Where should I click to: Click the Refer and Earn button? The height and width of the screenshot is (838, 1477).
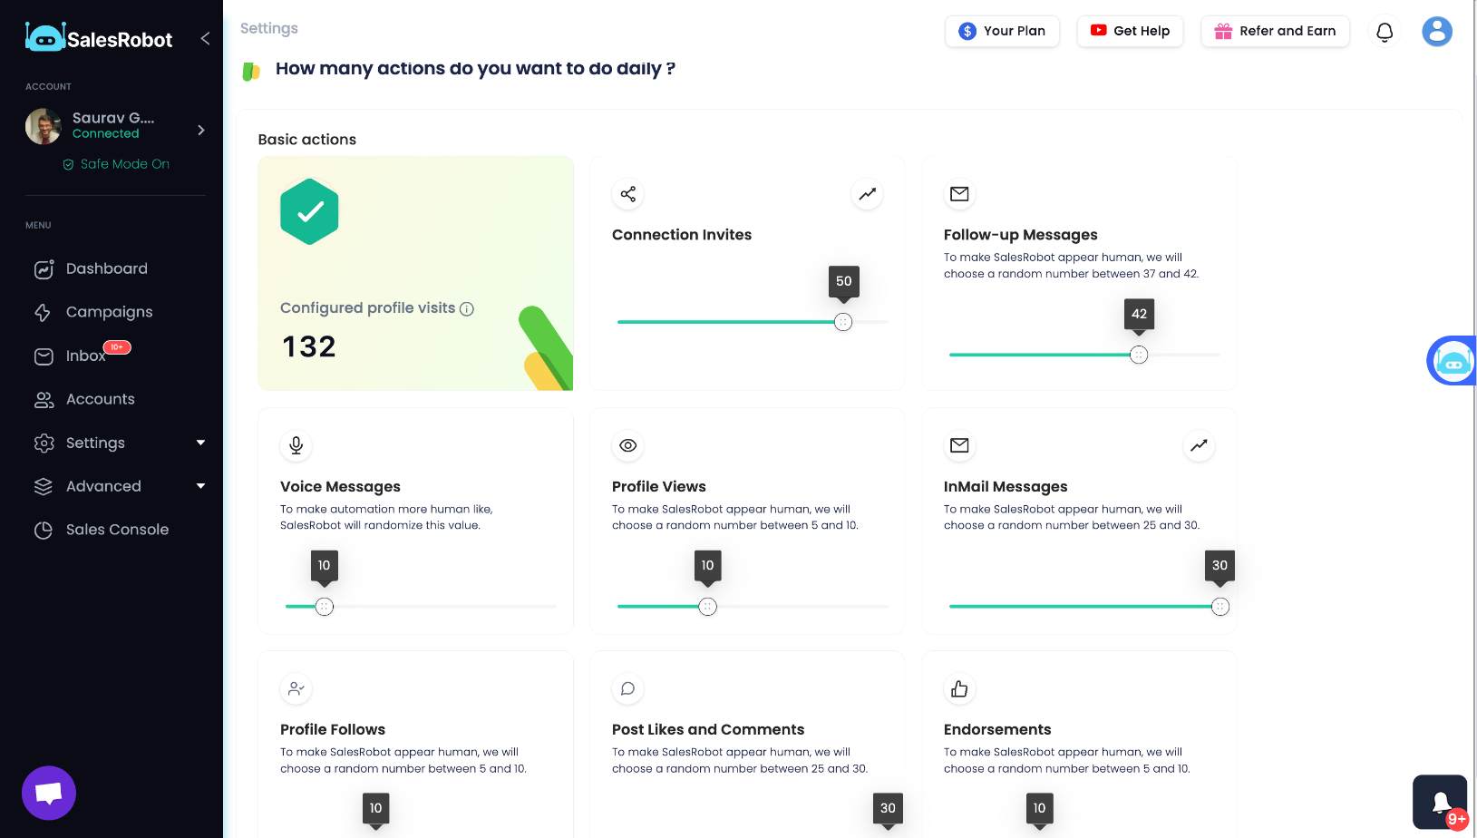(x=1275, y=31)
